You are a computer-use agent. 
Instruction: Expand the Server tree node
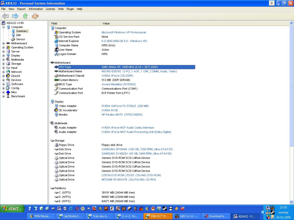pyautogui.click(x=3, y=51)
